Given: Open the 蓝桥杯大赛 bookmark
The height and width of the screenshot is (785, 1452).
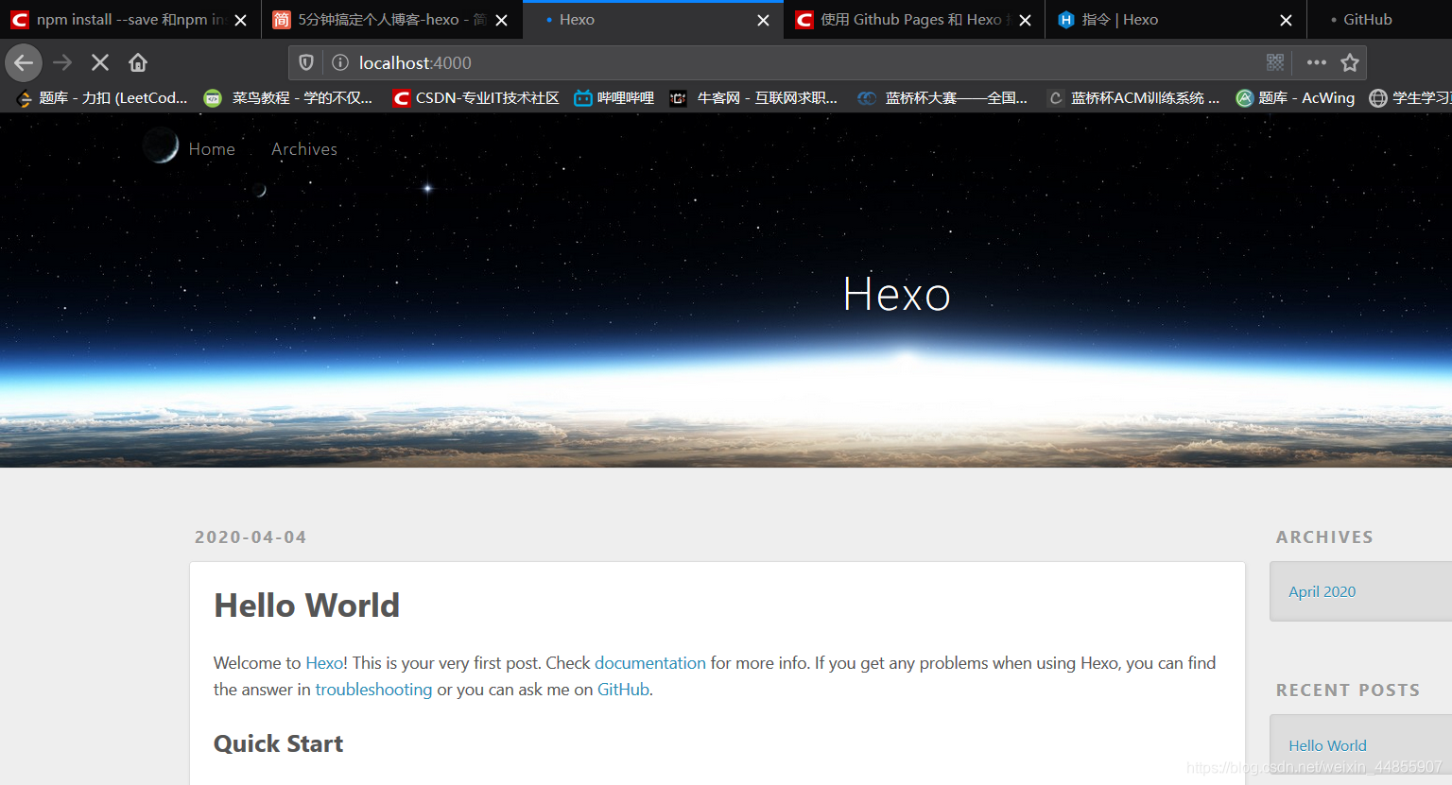Looking at the screenshot, I should click(942, 98).
